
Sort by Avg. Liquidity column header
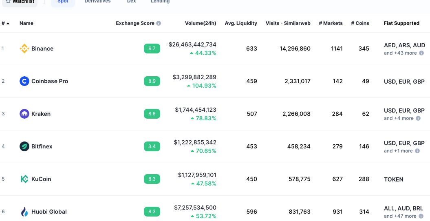tap(241, 23)
